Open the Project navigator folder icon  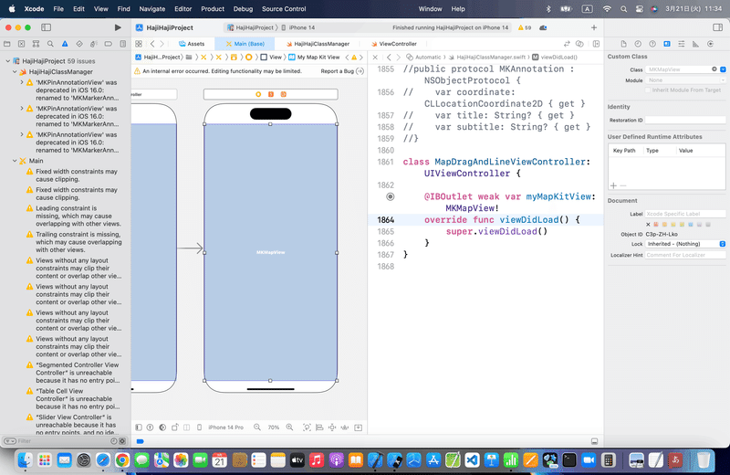pyautogui.click(x=7, y=44)
